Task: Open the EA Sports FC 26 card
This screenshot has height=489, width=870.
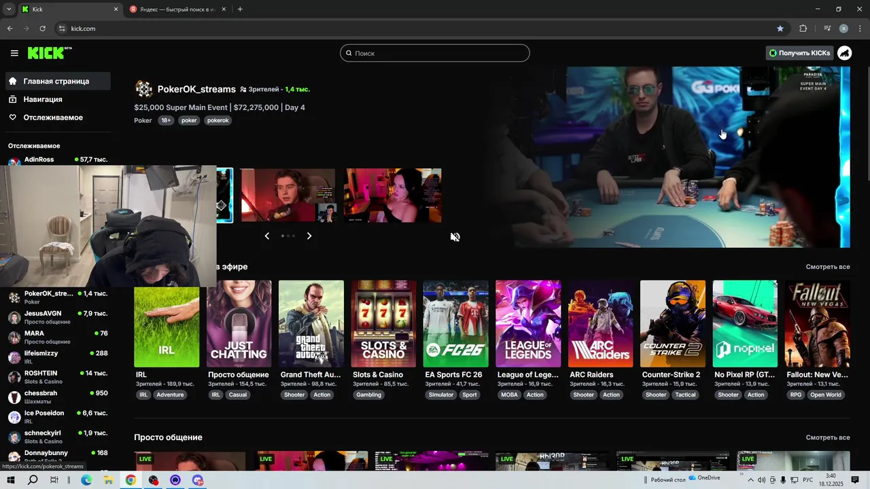Action: coord(455,324)
